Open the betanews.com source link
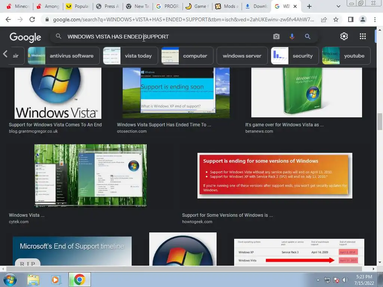Screen dimensions: 383x287 click(x=259, y=131)
